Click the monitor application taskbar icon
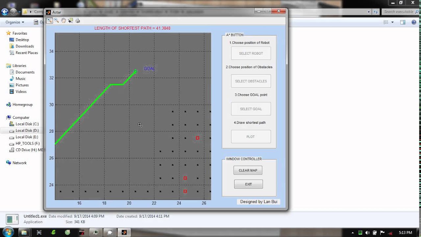 (x=96, y=232)
